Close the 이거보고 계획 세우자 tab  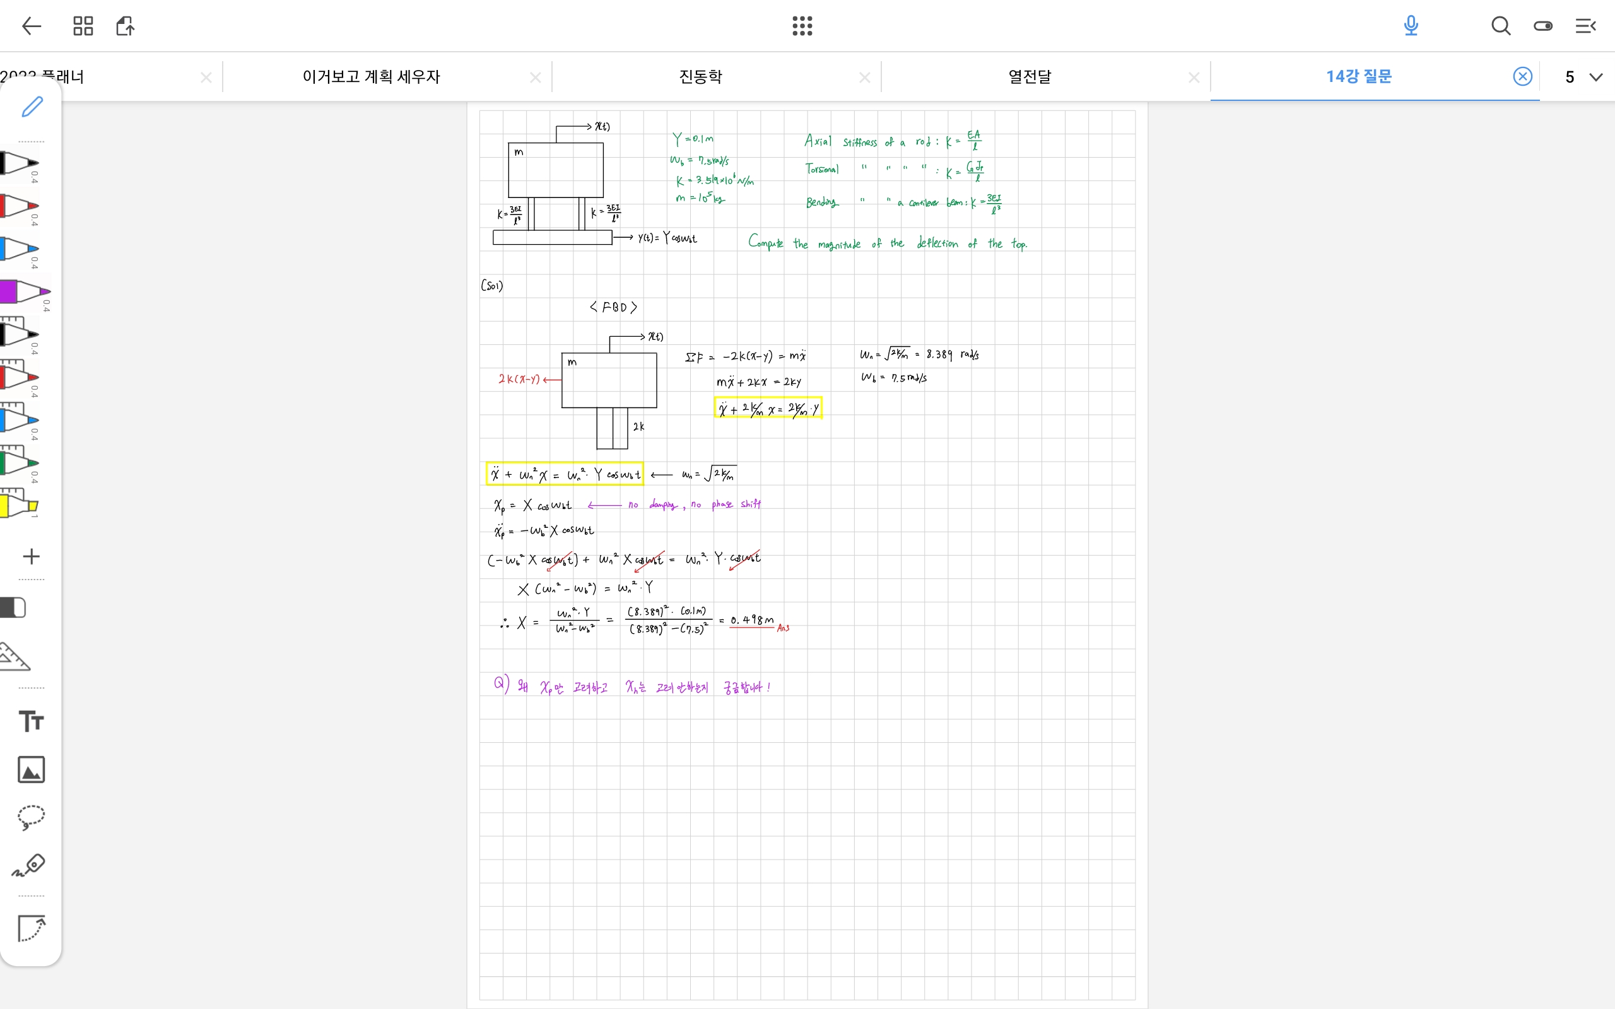click(535, 78)
